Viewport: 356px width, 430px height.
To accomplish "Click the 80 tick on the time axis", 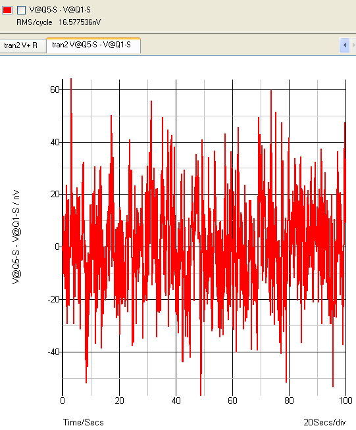I will (x=289, y=400).
